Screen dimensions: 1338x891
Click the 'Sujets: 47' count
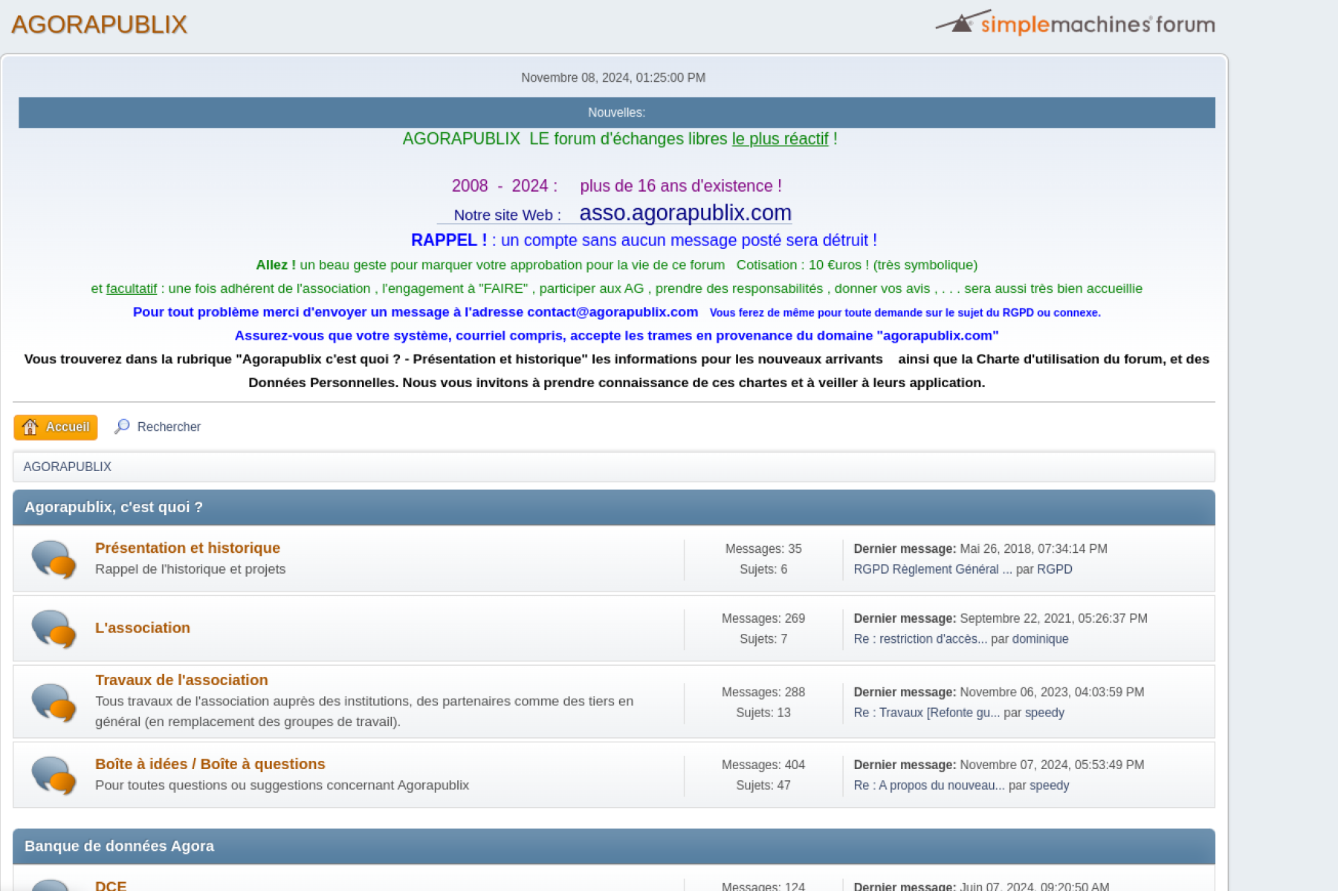coord(763,785)
